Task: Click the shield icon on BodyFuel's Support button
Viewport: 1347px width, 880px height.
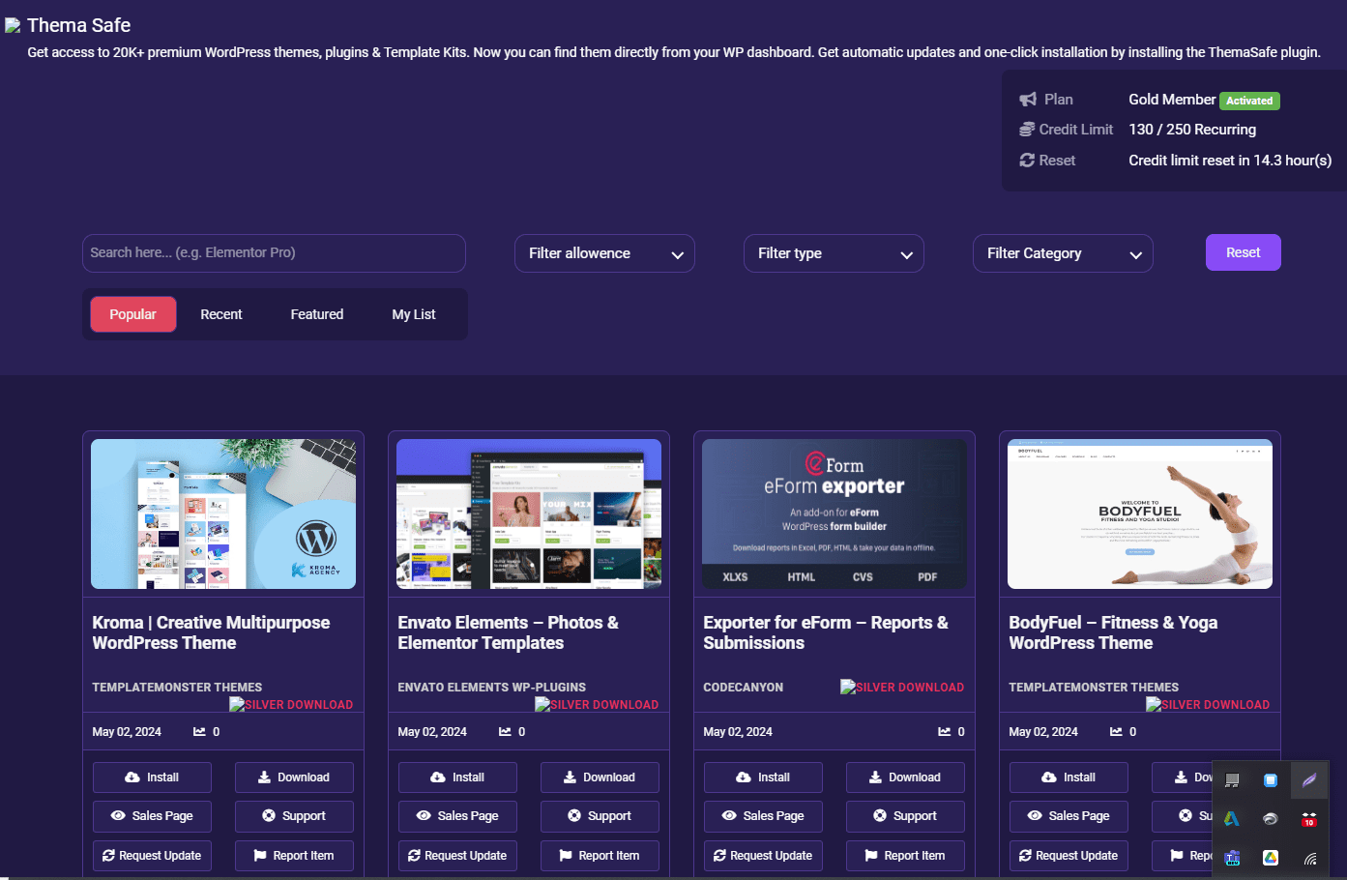Action: 1184,816
